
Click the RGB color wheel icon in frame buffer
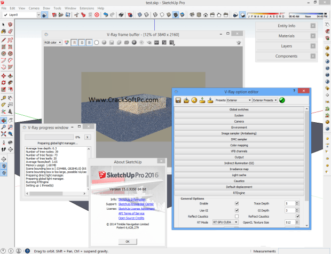pos(67,43)
